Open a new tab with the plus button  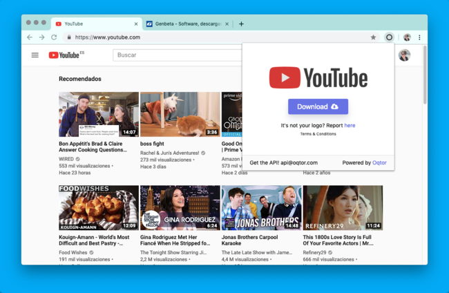241,24
